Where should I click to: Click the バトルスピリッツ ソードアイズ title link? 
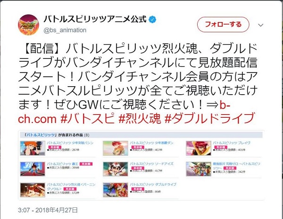click(151, 164)
